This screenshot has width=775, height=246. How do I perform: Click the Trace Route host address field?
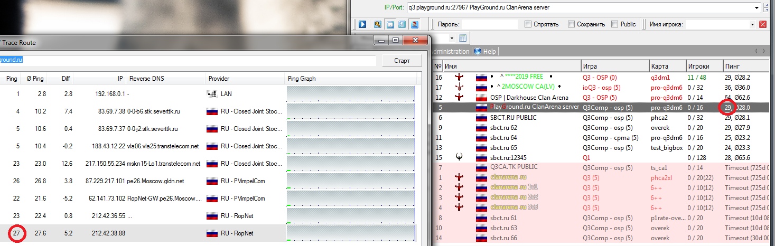click(188, 60)
